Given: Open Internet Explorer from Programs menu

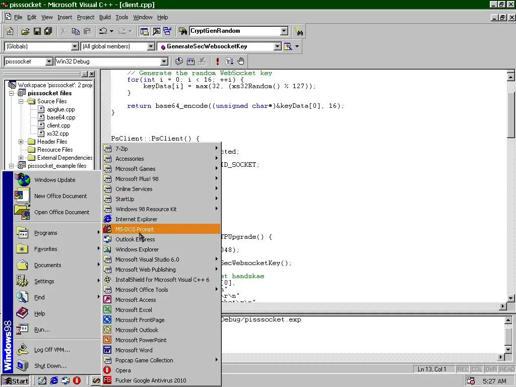Looking at the screenshot, I should tap(161, 219).
